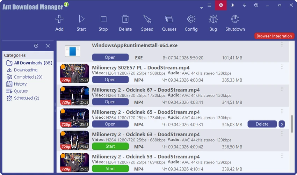The width and height of the screenshot is (297, 175).
Task: Select the Completed (29) category
Action: 24,77
